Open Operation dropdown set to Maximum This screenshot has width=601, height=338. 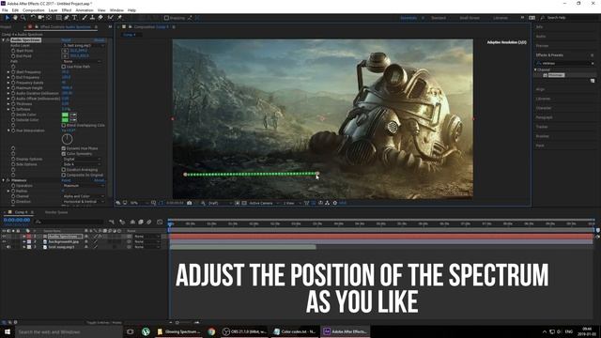pos(84,186)
